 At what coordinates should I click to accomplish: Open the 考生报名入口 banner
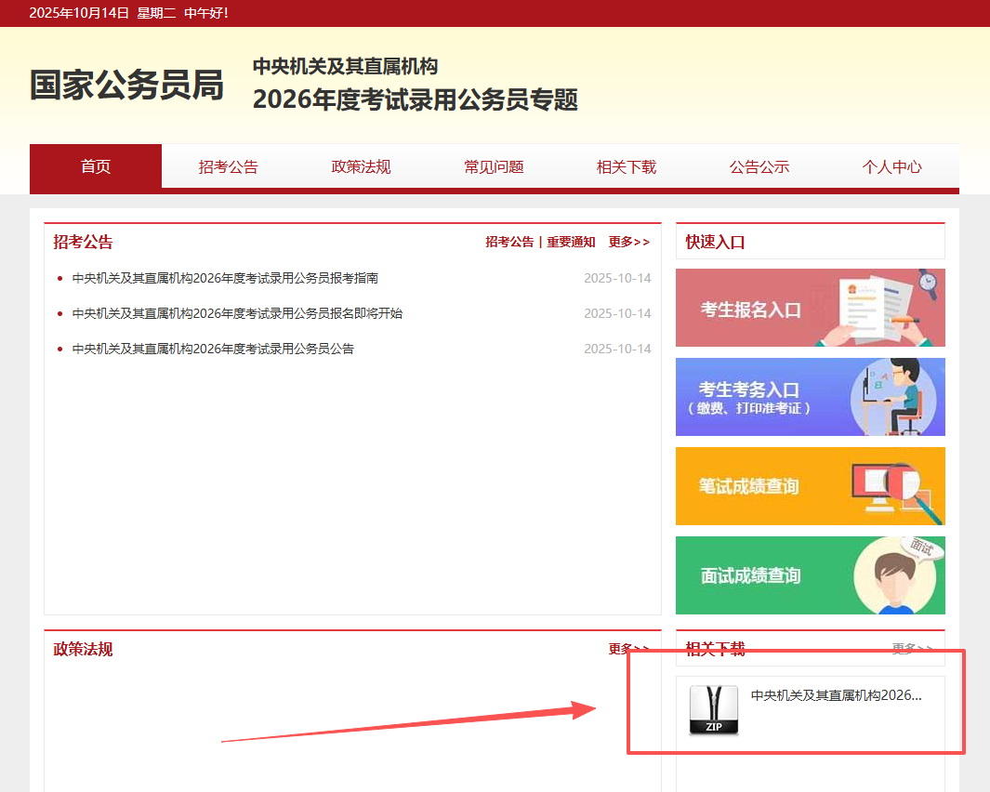pyautogui.click(x=810, y=308)
